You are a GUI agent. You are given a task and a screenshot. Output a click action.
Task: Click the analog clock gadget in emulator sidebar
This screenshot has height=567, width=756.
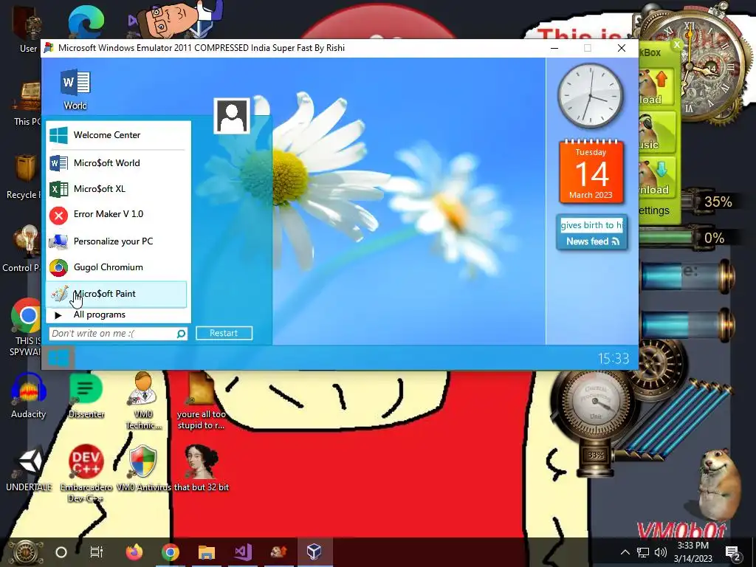tap(590, 95)
